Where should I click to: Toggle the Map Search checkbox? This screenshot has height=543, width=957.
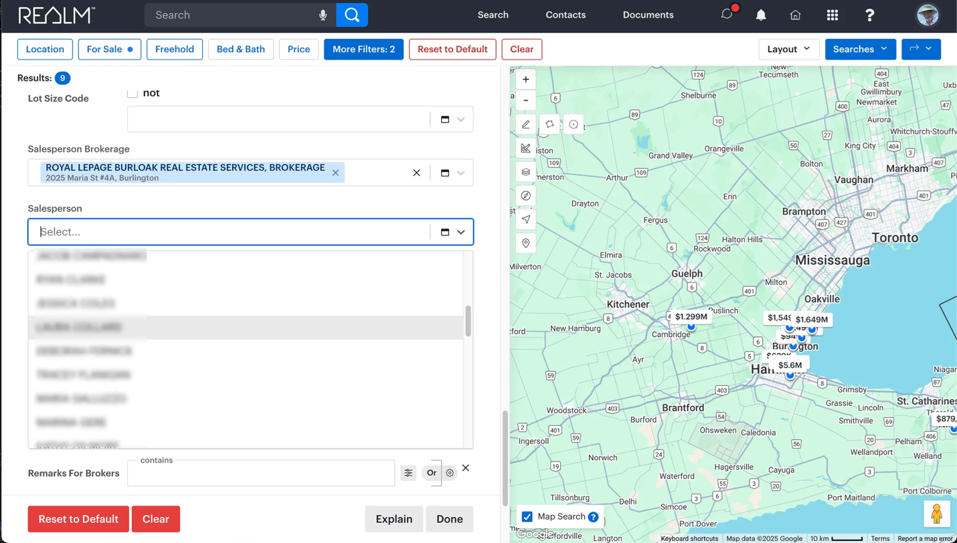click(x=527, y=516)
